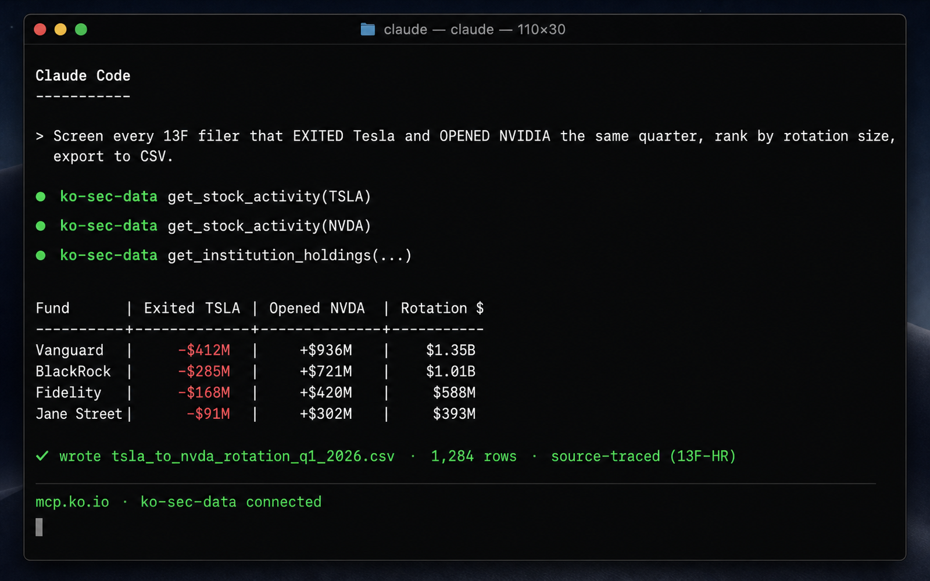The height and width of the screenshot is (581, 930).
Task: Click the 'Fidelity' fund name
Action: (x=69, y=393)
